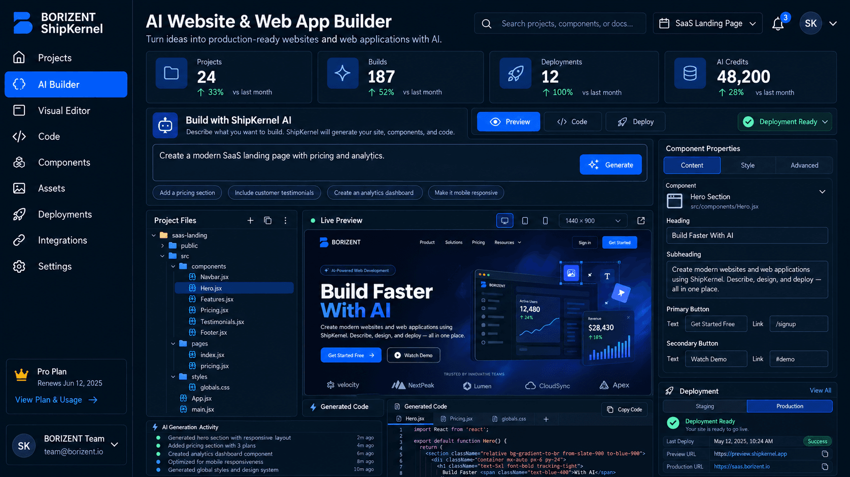Screen dimensions: 850x477
Task: Click the AI Credits database icon
Action: pos(690,74)
